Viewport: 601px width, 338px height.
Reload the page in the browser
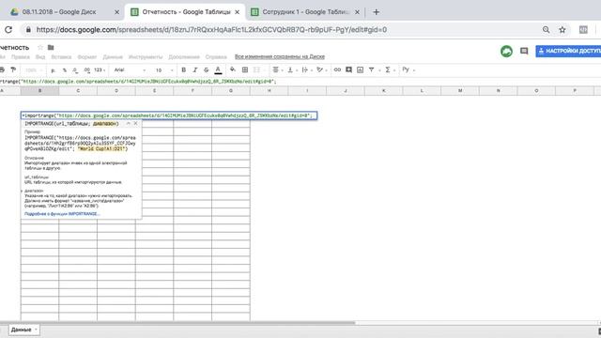(x=8, y=29)
